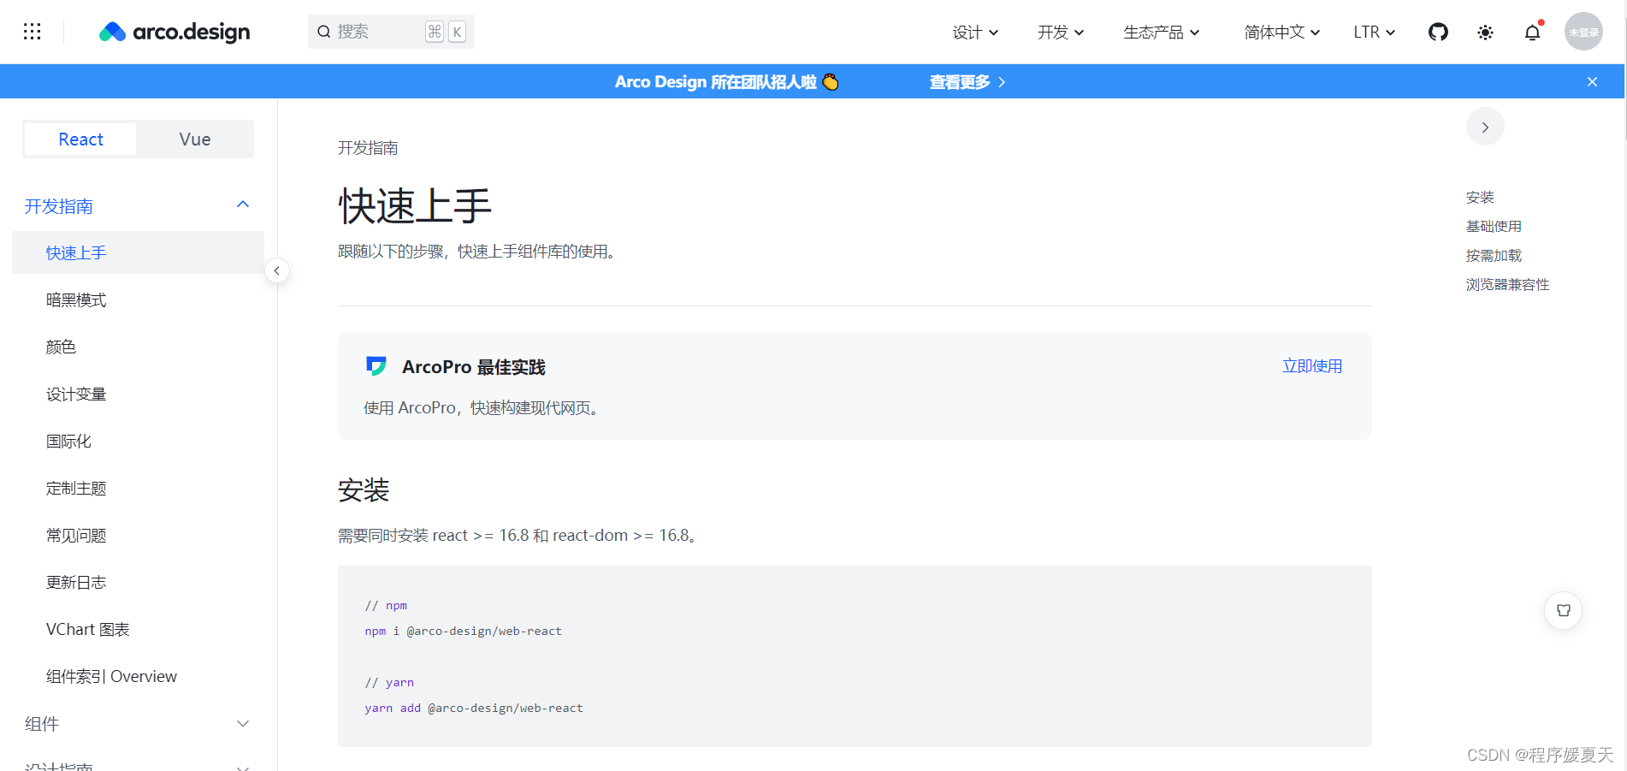The image size is (1627, 771).
Task: Toggle dark mode with the sun icon
Action: (1485, 32)
